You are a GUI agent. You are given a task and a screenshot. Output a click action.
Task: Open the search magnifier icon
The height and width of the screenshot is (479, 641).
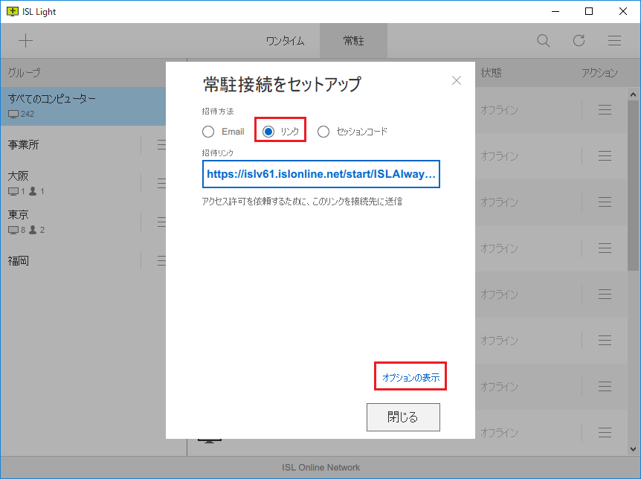tap(543, 40)
